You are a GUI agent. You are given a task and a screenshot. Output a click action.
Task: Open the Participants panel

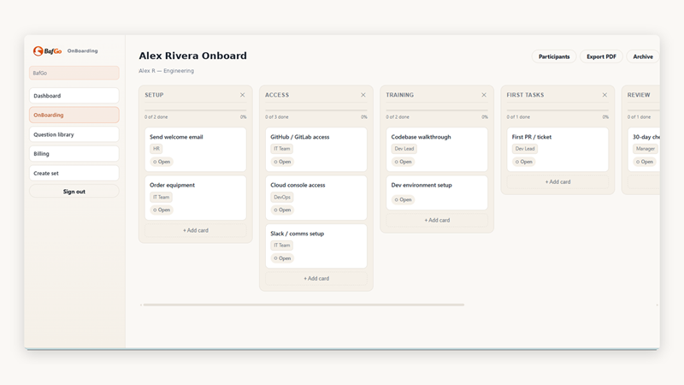554,56
